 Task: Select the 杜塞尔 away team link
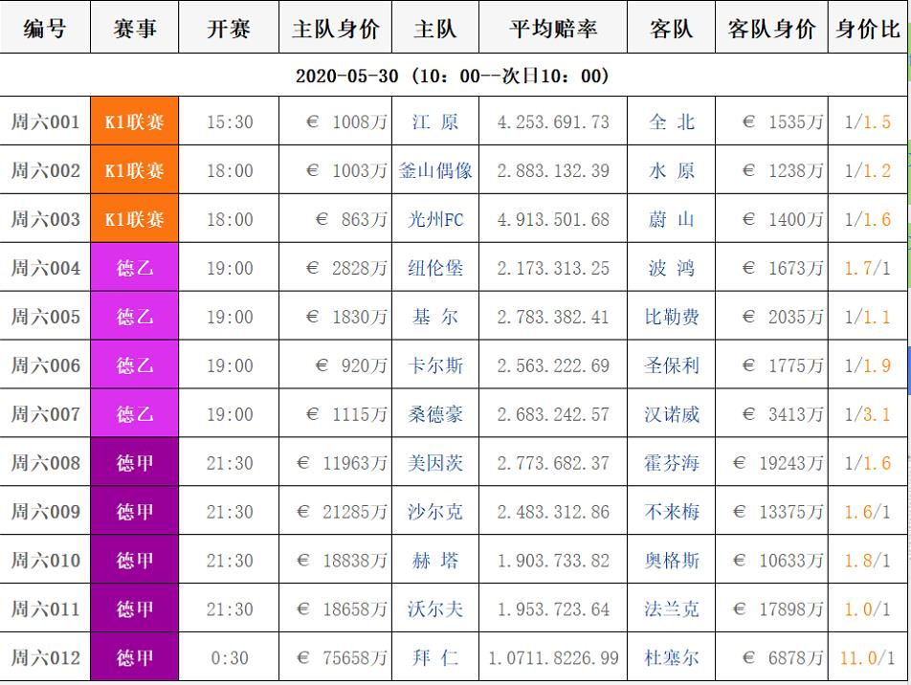coord(672,658)
